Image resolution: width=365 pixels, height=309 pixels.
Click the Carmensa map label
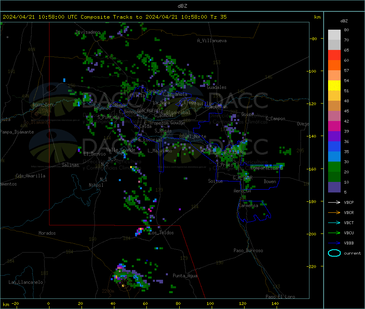(248, 206)
